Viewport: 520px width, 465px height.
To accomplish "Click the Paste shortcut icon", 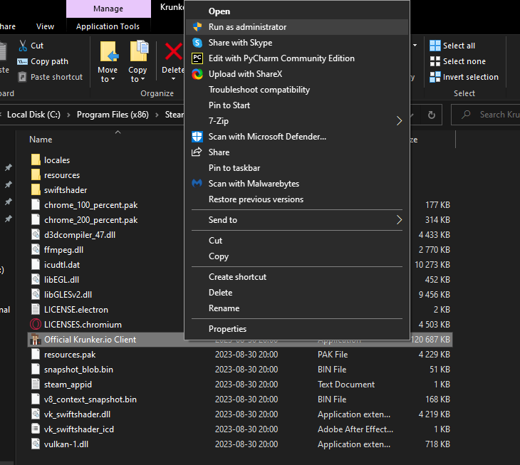I will point(22,77).
